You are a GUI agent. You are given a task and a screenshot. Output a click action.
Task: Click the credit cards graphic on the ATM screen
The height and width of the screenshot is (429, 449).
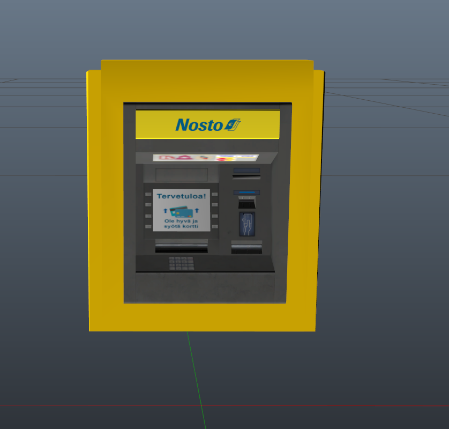click(x=181, y=212)
